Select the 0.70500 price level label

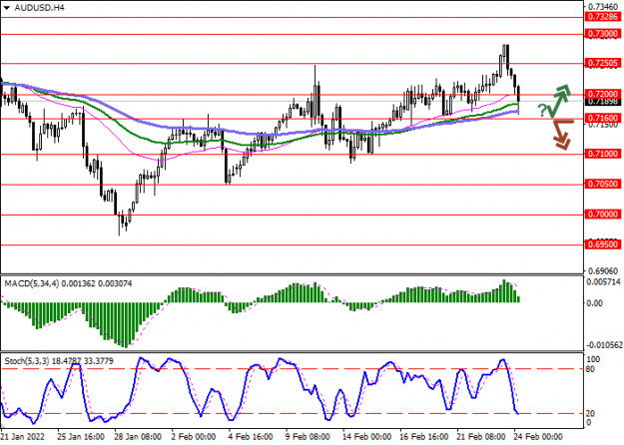(603, 185)
